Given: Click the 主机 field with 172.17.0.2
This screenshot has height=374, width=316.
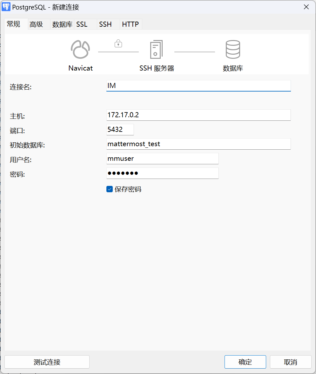Looking at the screenshot, I should pyautogui.click(x=198, y=115).
